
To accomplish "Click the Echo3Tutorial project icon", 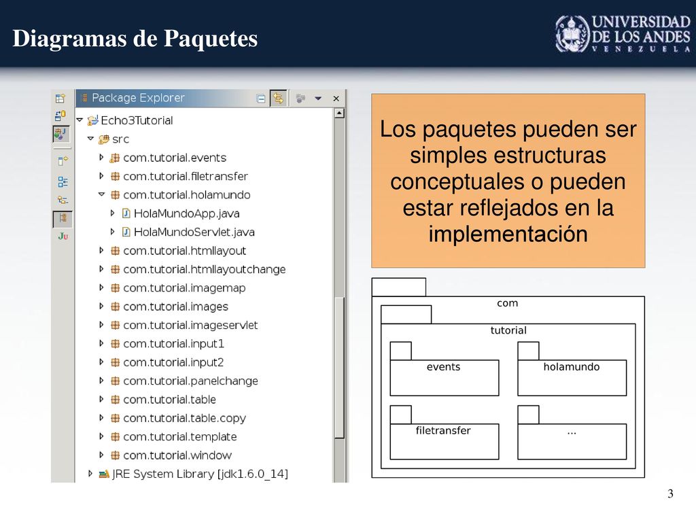I will point(92,120).
